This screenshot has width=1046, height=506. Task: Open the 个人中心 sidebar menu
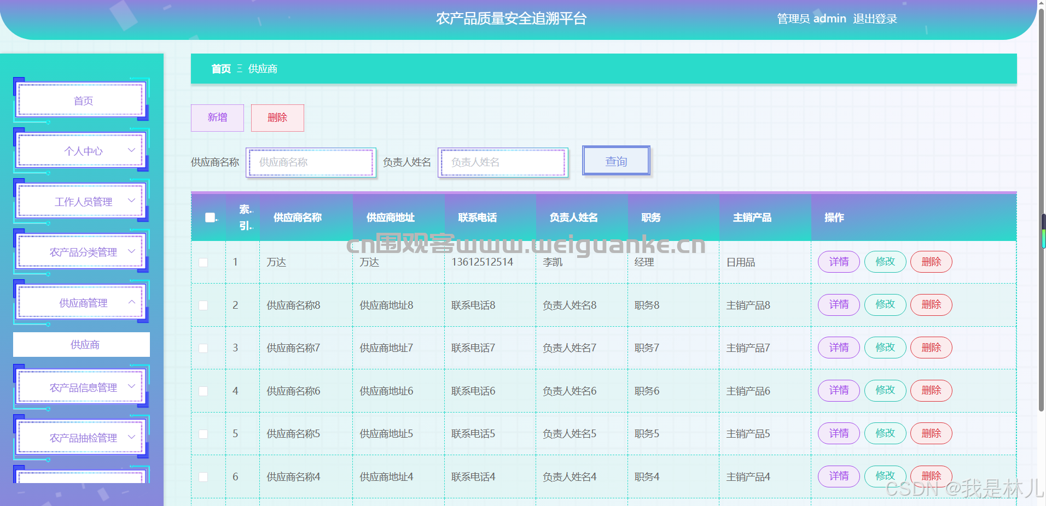(x=82, y=151)
